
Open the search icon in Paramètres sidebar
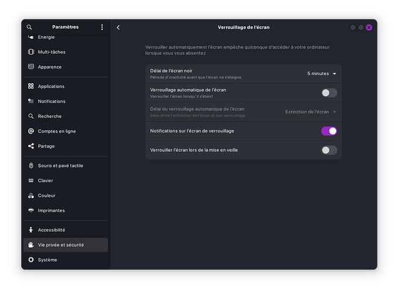click(x=29, y=27)
